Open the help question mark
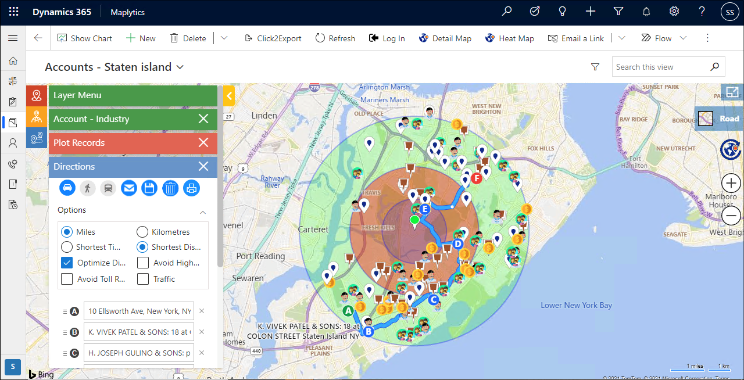Viewport: 744px width, 380px height. [702, 12]
